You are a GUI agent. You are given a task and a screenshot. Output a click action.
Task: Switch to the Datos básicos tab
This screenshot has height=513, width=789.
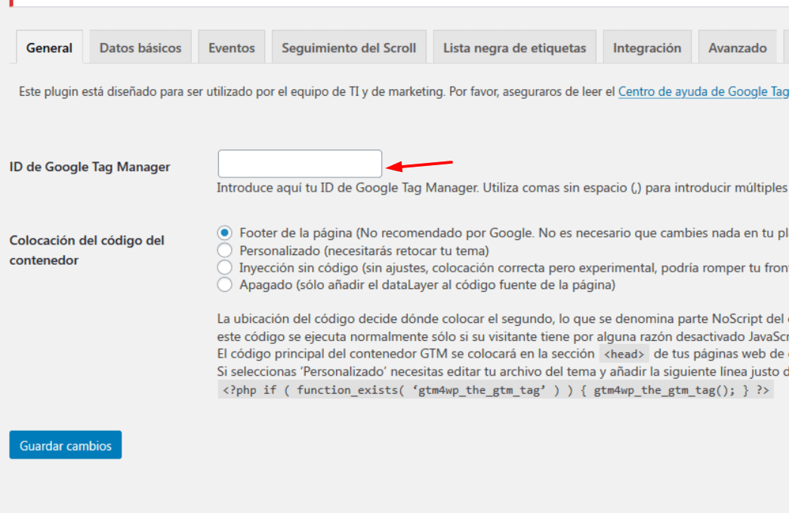(140, 48)
